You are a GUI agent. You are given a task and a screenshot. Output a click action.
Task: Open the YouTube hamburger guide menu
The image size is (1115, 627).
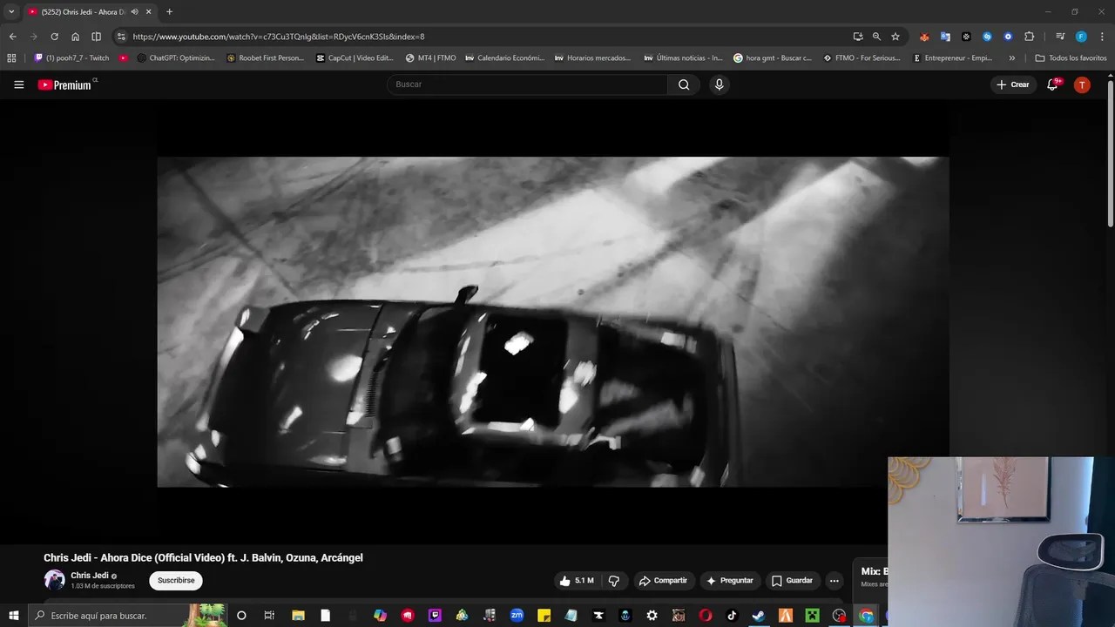tap(18, 84)
